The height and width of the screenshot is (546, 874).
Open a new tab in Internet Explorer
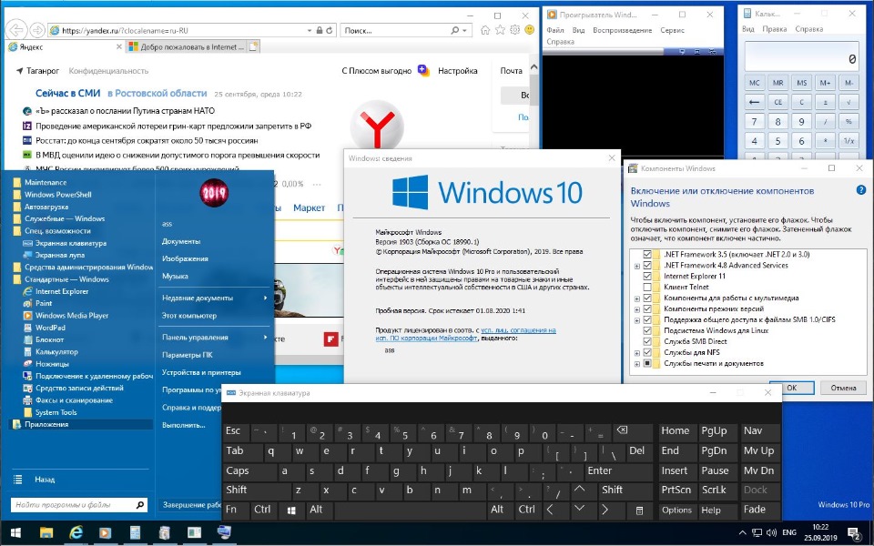coord(254,46)
